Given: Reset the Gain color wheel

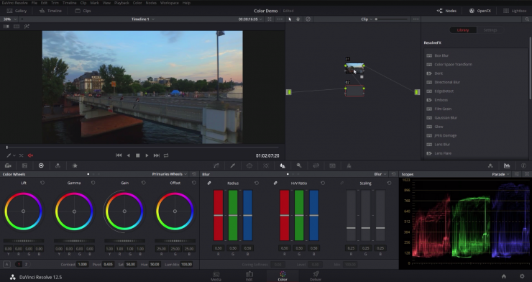Looking at the screenshot, I should tap(144, 183).
